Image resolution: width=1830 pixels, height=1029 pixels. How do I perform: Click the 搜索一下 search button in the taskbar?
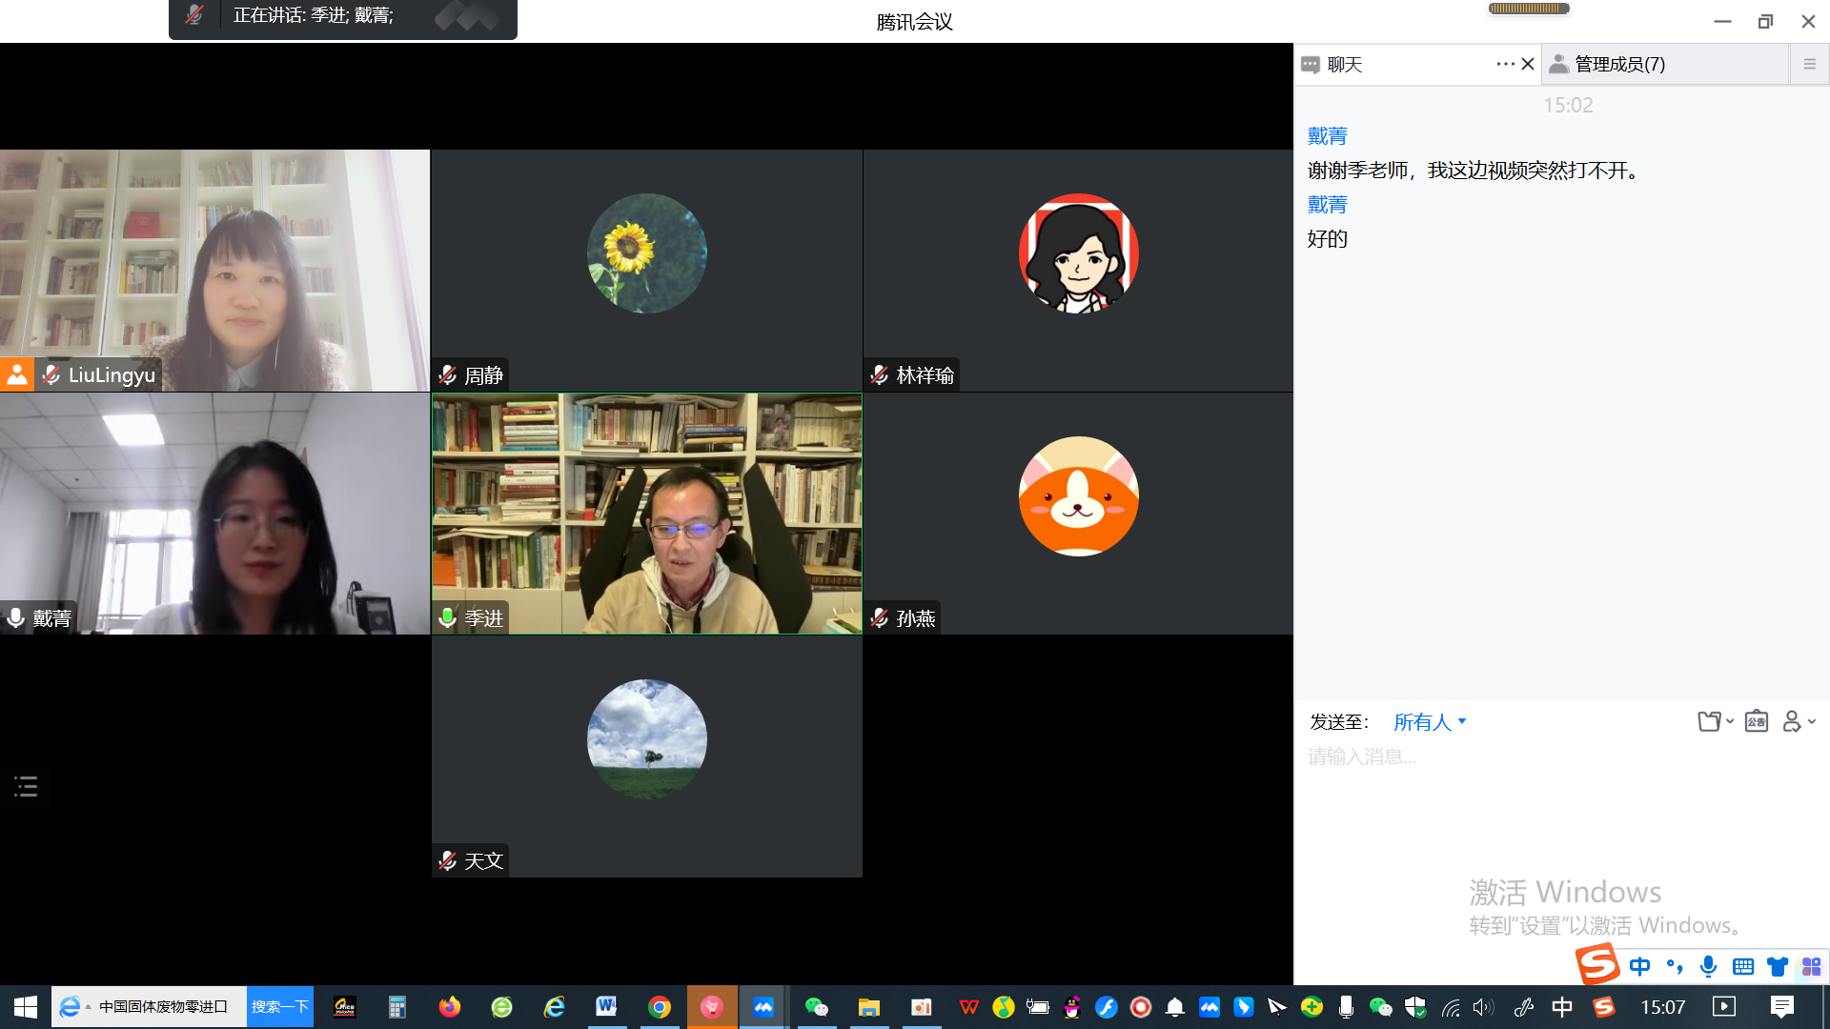(280, 1007)
